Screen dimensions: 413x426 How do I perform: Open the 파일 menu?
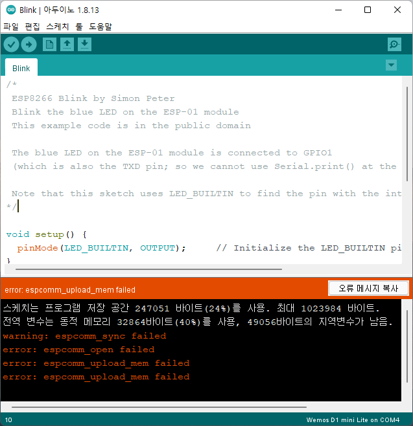tap(11, 27)
